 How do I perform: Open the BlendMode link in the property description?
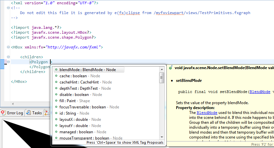click(204, 112)
